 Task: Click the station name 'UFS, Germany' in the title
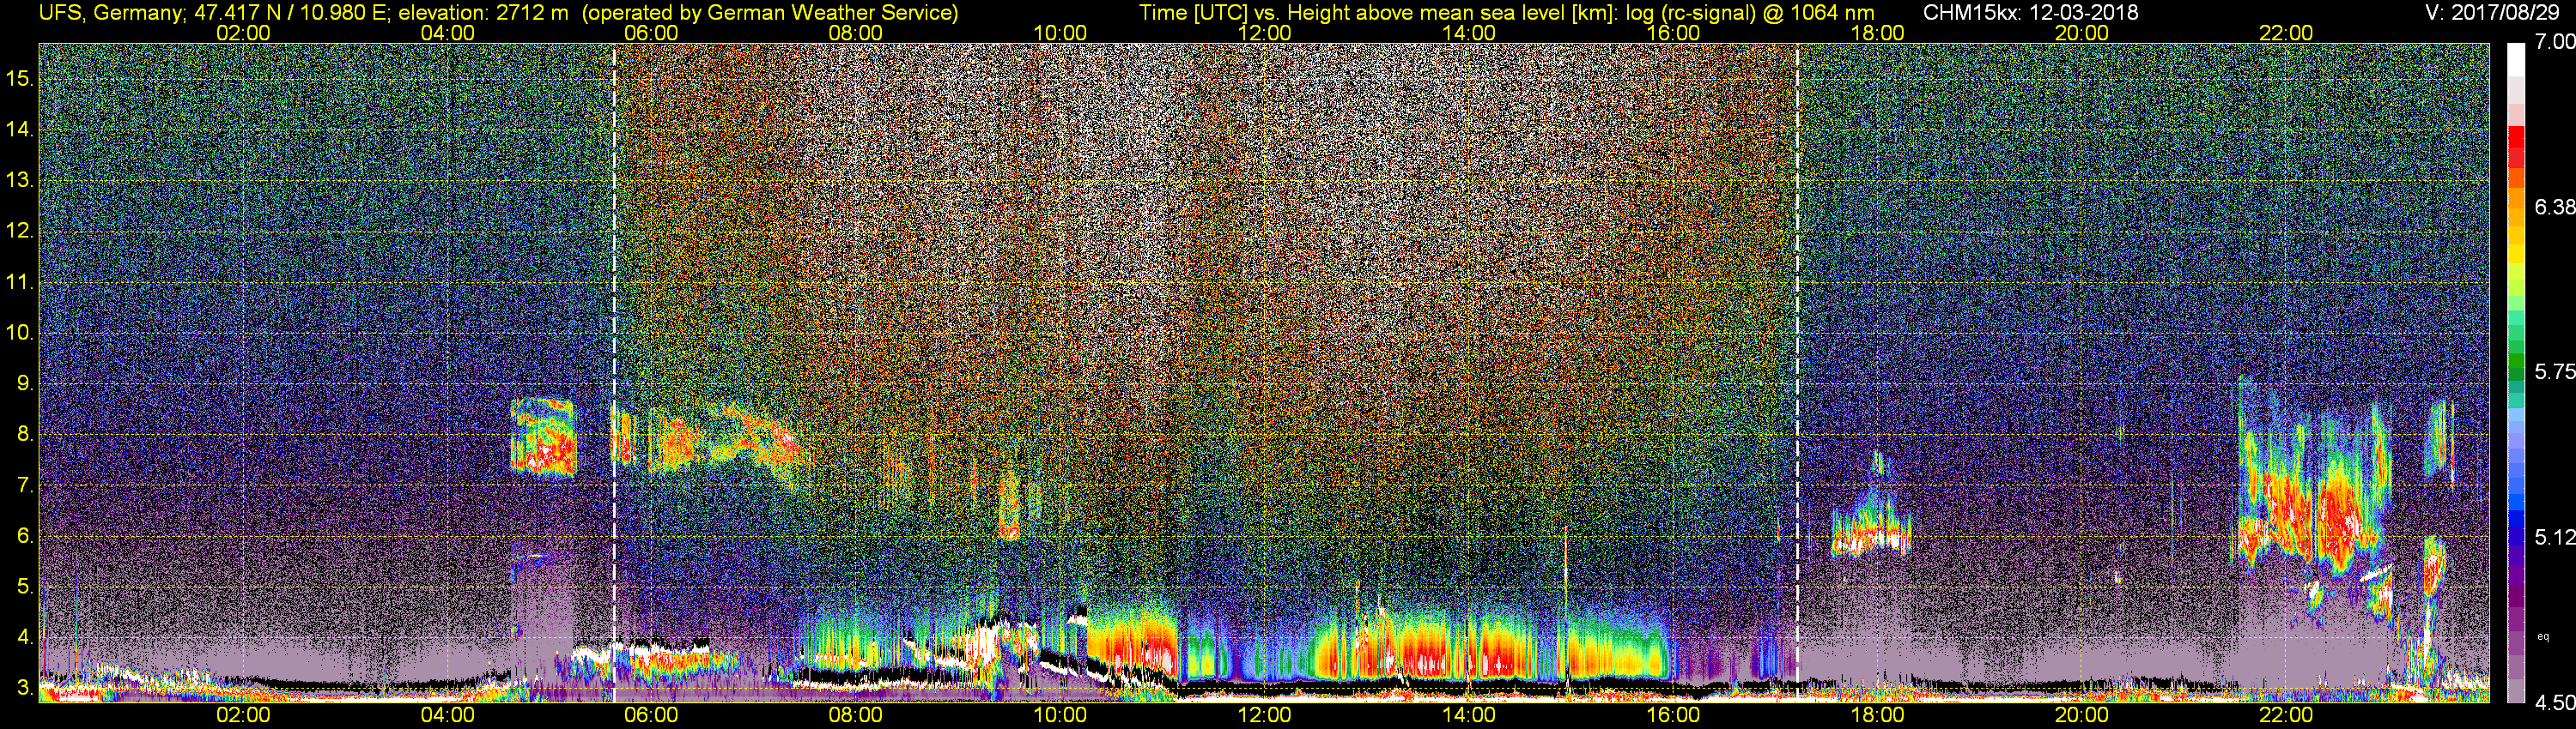[110, 12]
